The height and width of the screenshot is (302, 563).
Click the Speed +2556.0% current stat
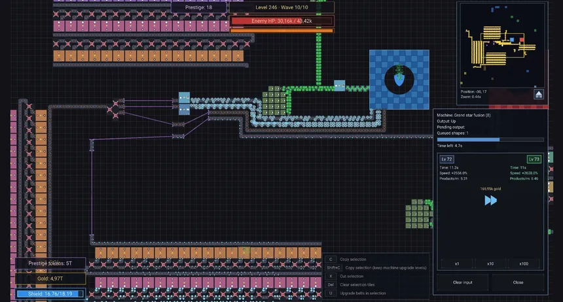tap(453, 173)
